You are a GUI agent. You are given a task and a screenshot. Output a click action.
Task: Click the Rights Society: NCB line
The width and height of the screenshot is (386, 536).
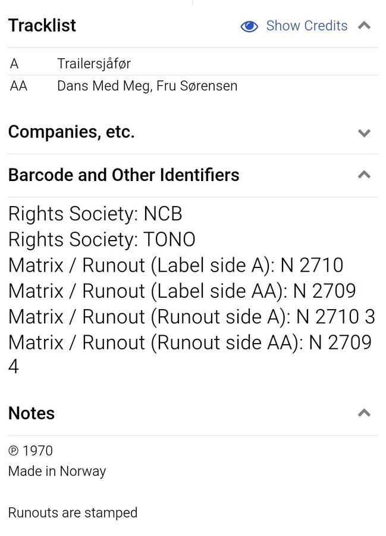pyautogui.click(x=95, y=214)
